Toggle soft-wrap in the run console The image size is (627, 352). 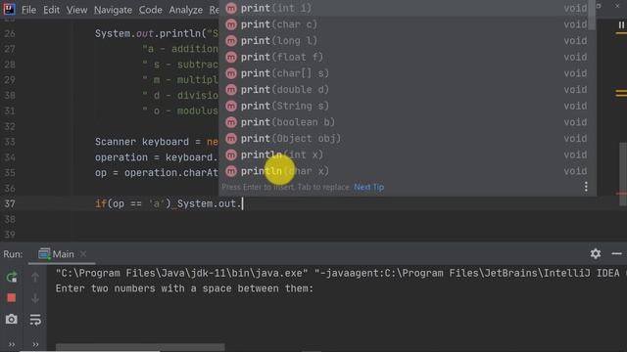35,320
